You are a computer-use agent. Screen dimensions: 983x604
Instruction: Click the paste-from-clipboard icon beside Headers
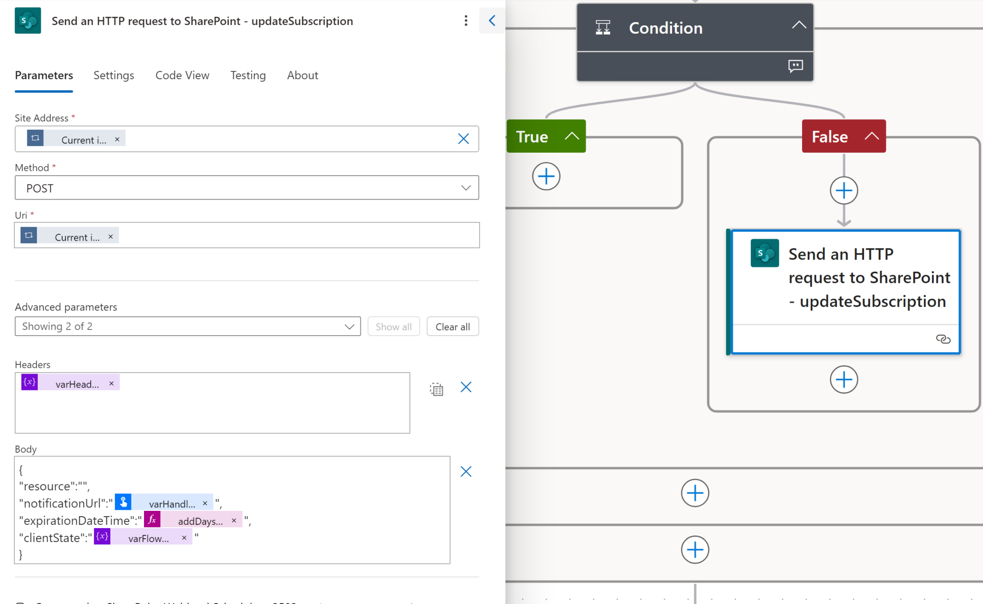point(436,389)
